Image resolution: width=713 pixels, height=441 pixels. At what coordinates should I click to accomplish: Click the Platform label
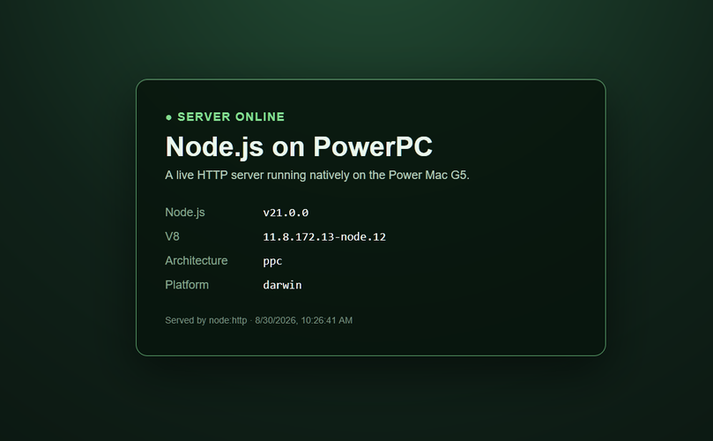click(x=187, y=285)
